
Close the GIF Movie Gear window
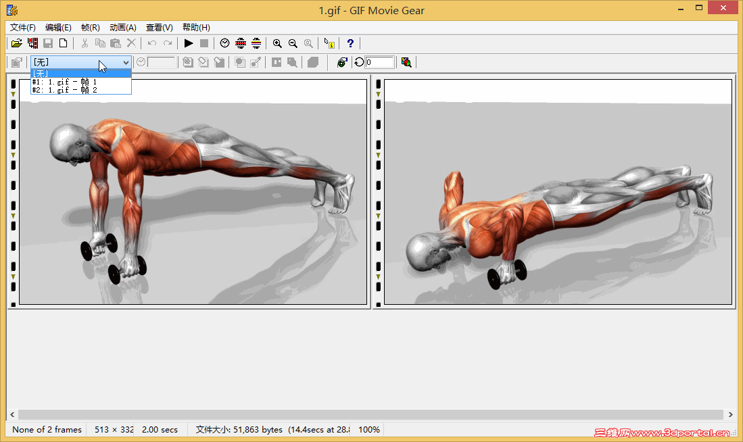pos(723,7)
